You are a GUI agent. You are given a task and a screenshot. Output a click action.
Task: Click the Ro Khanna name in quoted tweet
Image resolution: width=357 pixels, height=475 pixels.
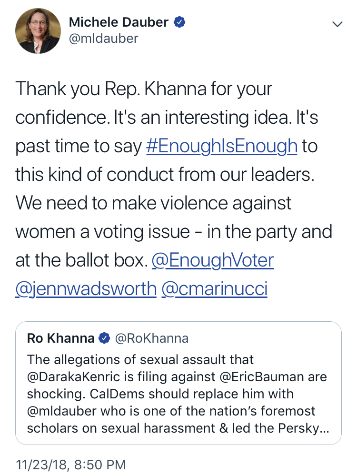pos(61,338)
